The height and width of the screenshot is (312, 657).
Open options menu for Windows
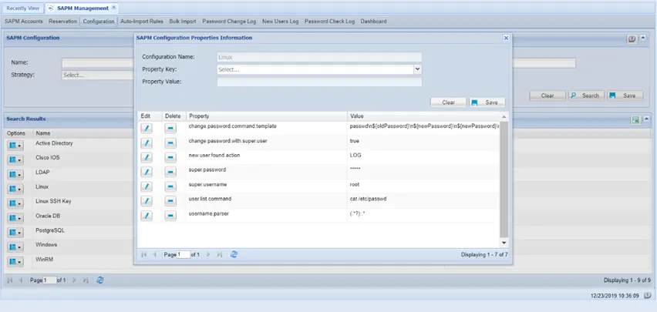(x=15, y=247)
